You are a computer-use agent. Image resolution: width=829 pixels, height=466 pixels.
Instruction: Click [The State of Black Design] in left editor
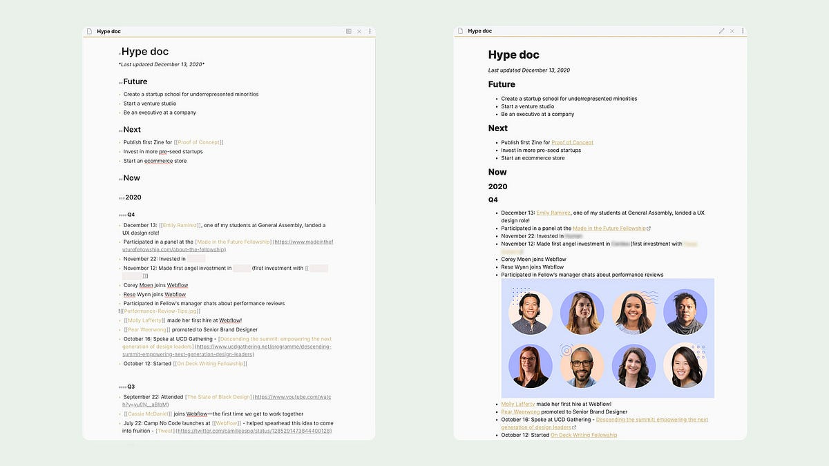218,397
